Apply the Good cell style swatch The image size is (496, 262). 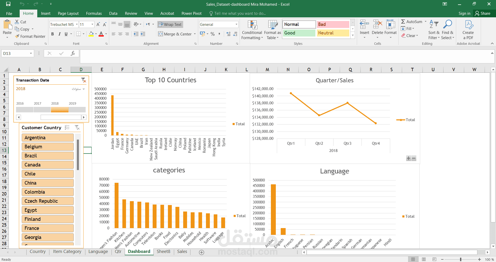299,33
